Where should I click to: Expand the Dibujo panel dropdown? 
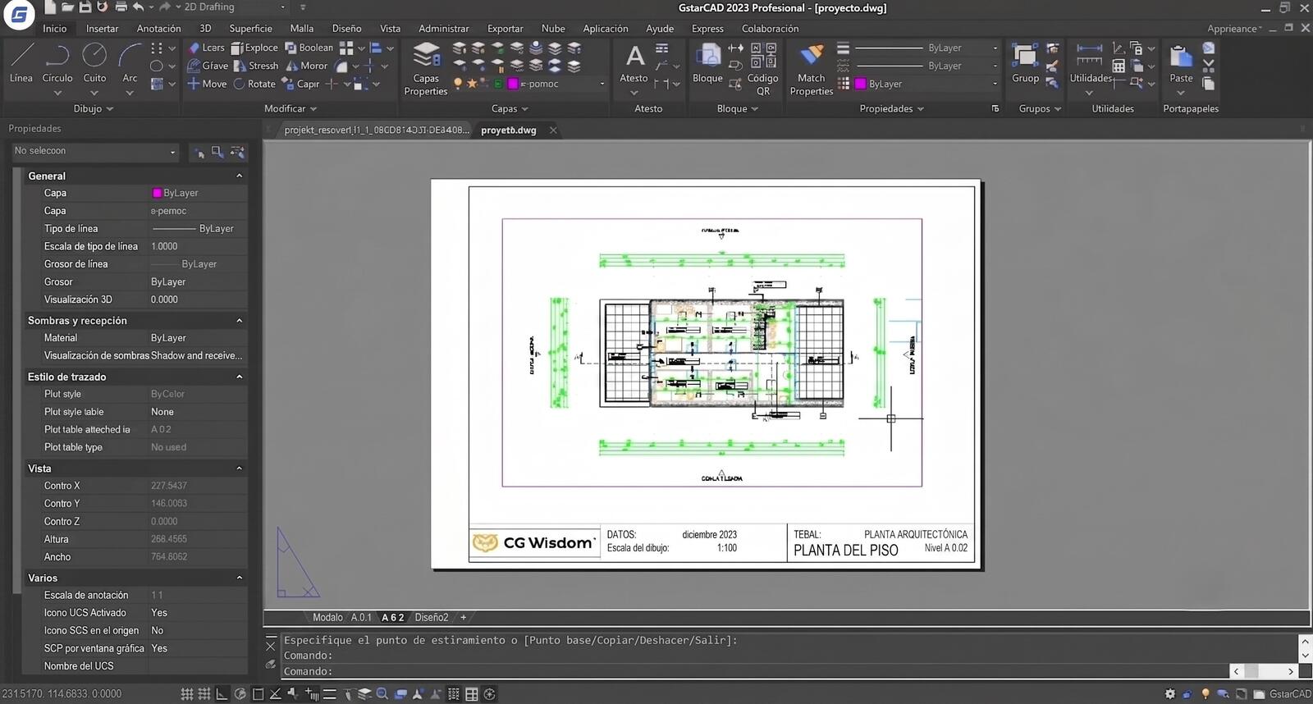(x=94, y=108)
